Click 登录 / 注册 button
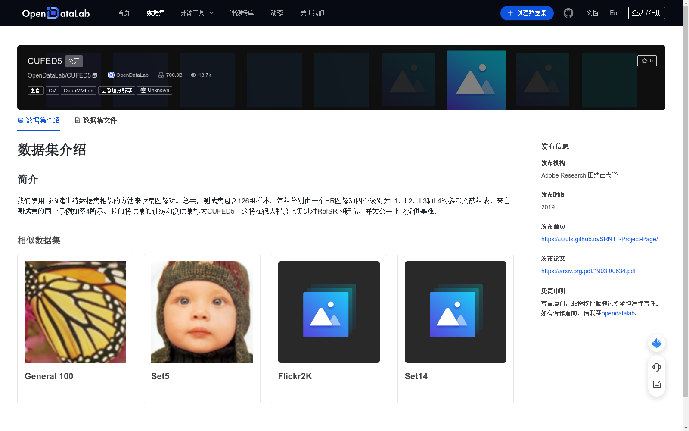 click(x=647, y=13)
